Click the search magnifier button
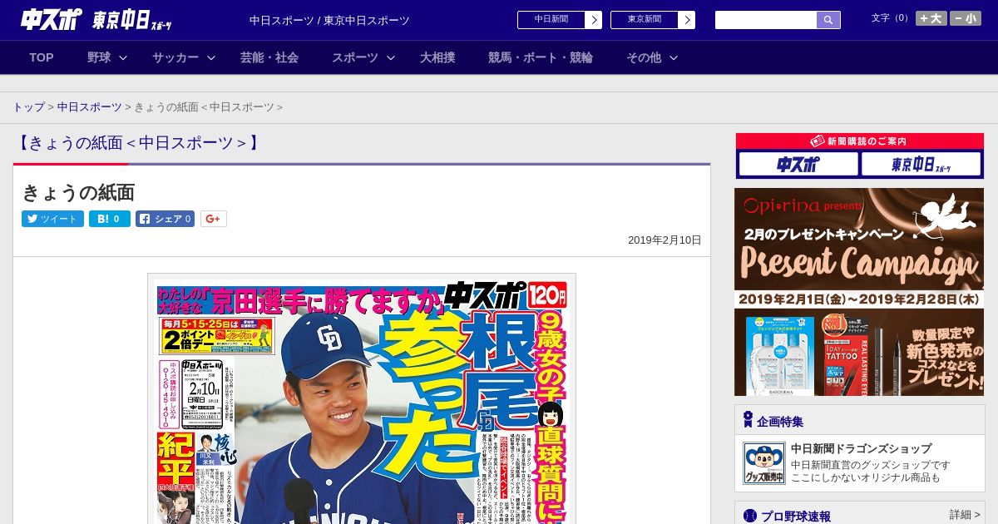Viewport: 998px width, 524px height. (x=828, y=20)
